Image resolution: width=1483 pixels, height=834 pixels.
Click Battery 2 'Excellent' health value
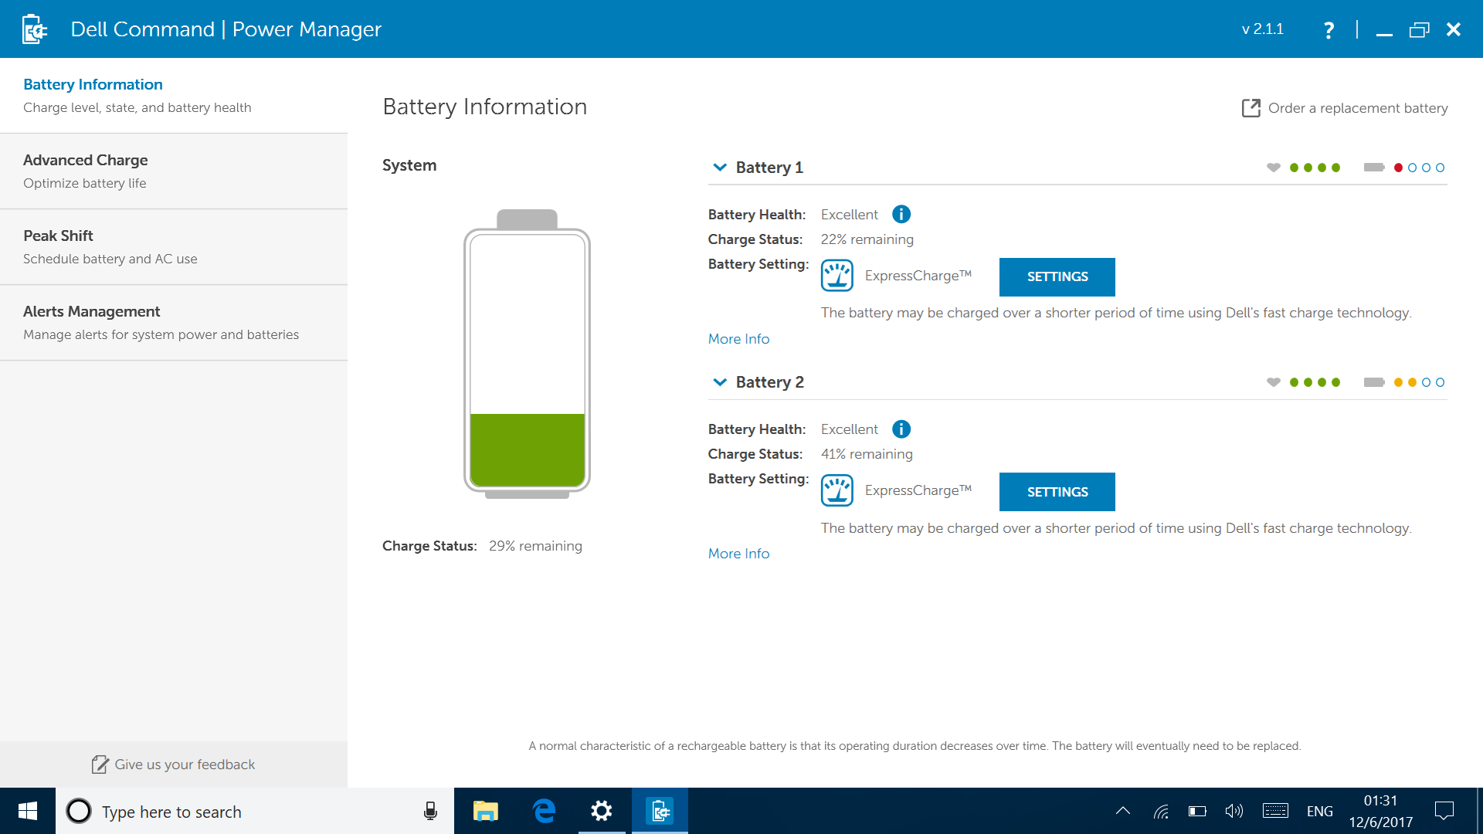850,429
